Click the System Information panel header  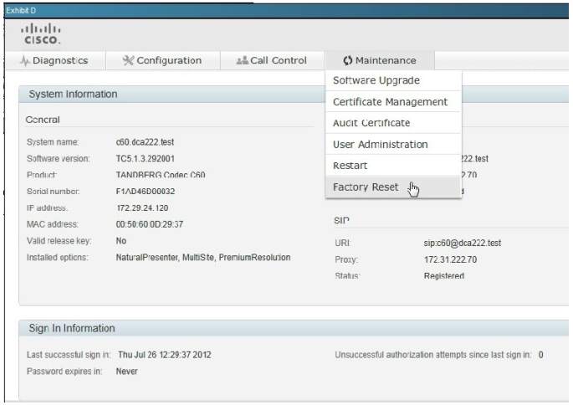tap(73, 94)
